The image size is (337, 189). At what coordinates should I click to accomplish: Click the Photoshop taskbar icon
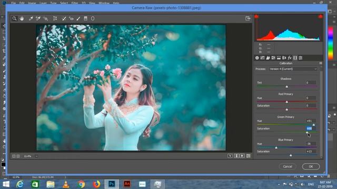pyautogui.click(x=112, y=184)
